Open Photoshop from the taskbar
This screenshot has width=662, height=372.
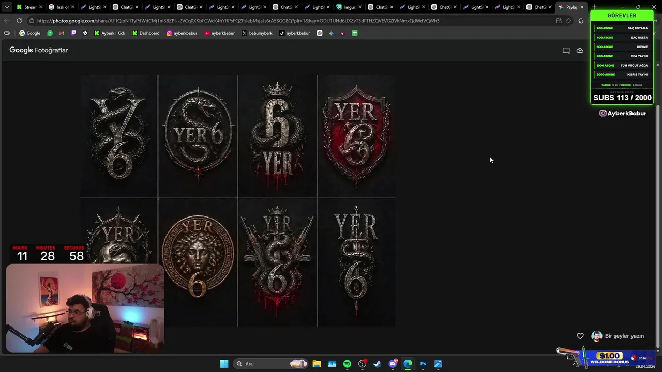pos(423,364)
